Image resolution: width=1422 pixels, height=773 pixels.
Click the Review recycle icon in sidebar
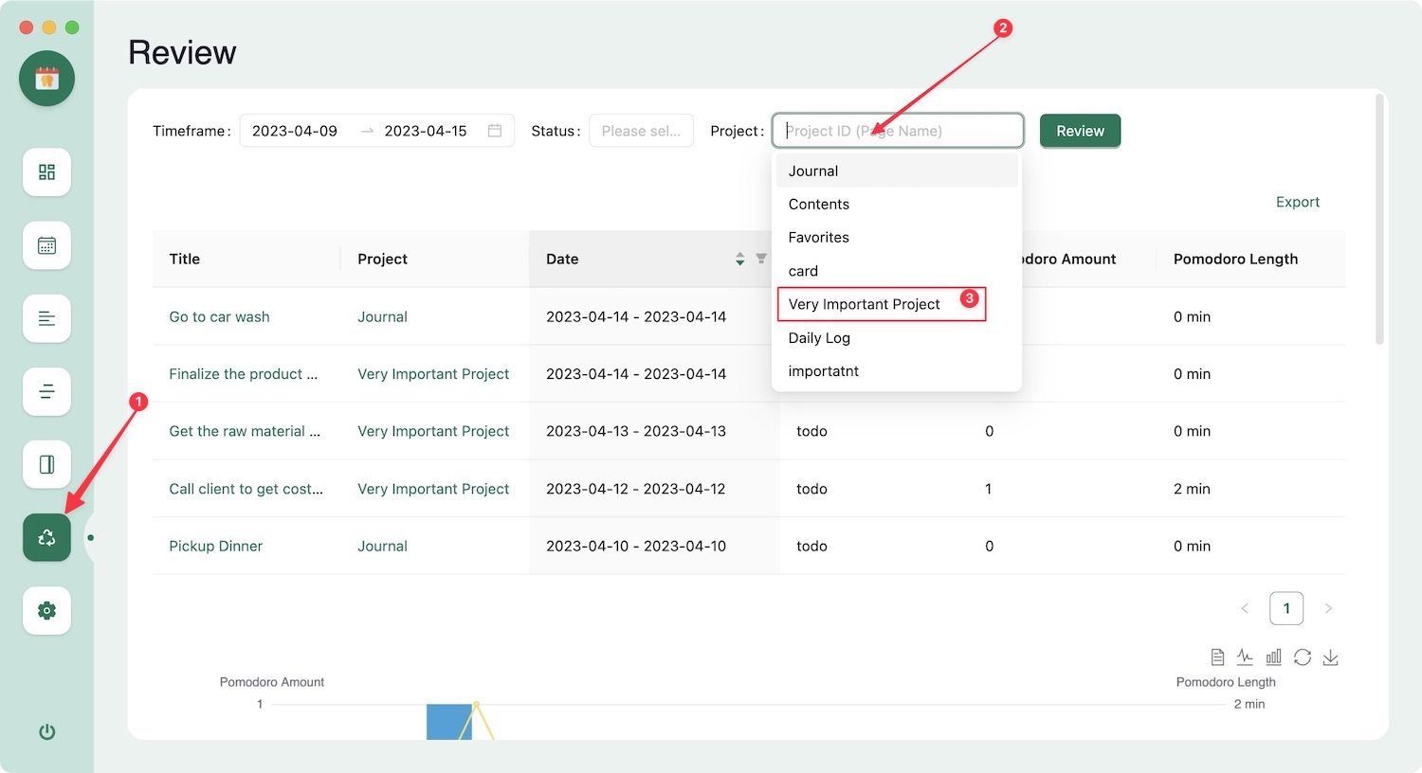tap(46, 537)
